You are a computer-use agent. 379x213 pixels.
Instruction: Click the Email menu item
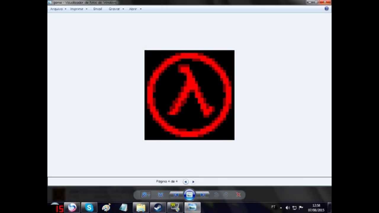click(97, 9)
